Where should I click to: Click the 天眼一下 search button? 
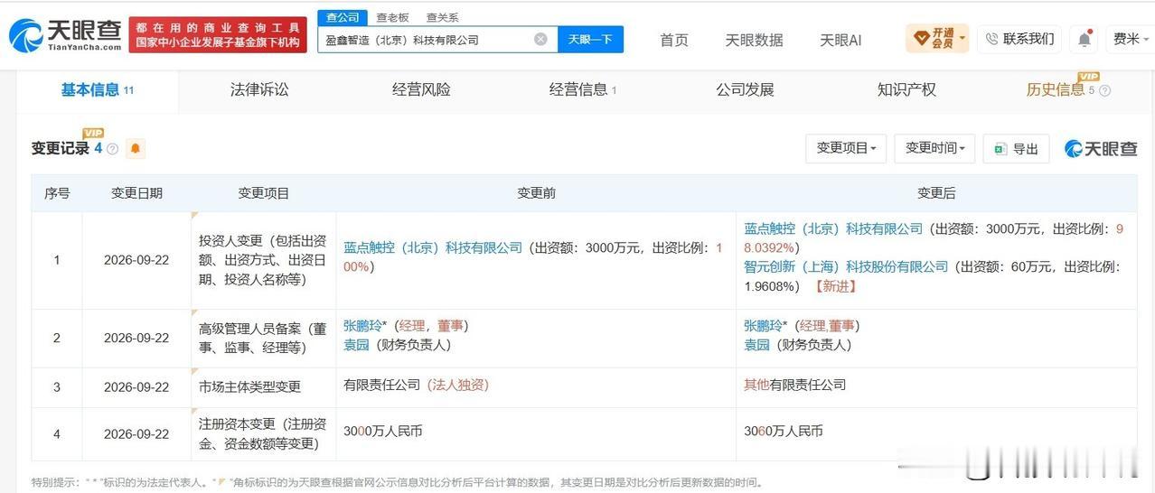(x=590, y=40)
